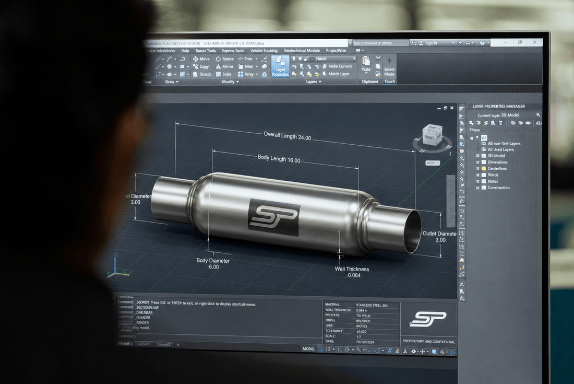Viewport: 574px width, 384px height.
Task: Click Sign In in the title bar
Action: click(x=431, y=43)
